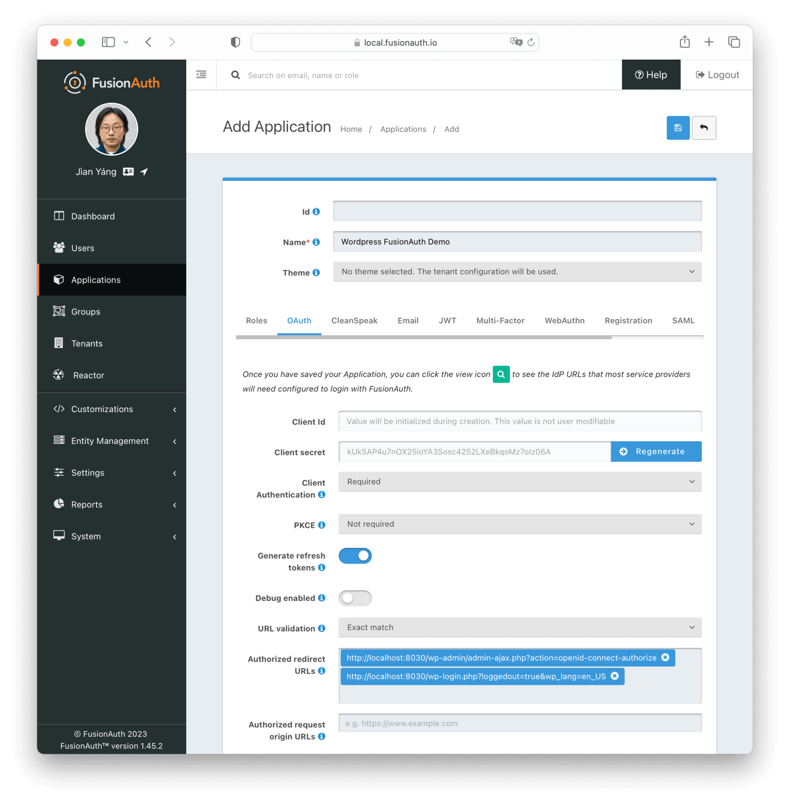Open the URL validation dropdown

[x=520, y=627]
